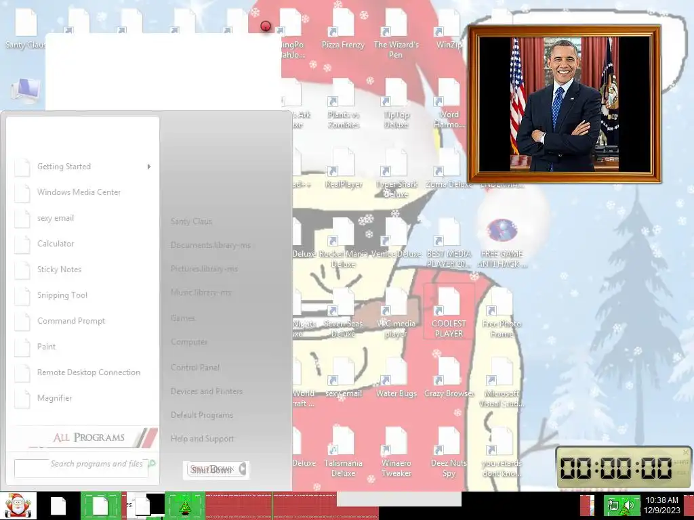The width and height of the screenshot is (694, 520).
Task: Click the Search programs and files field
Action: [x=81, y=468]
